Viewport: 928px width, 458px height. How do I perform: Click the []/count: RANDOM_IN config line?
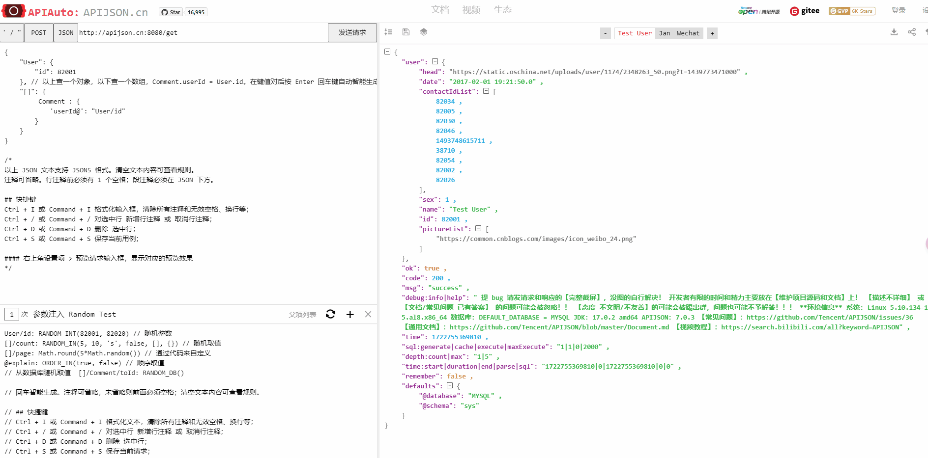(x=113, y=343)
